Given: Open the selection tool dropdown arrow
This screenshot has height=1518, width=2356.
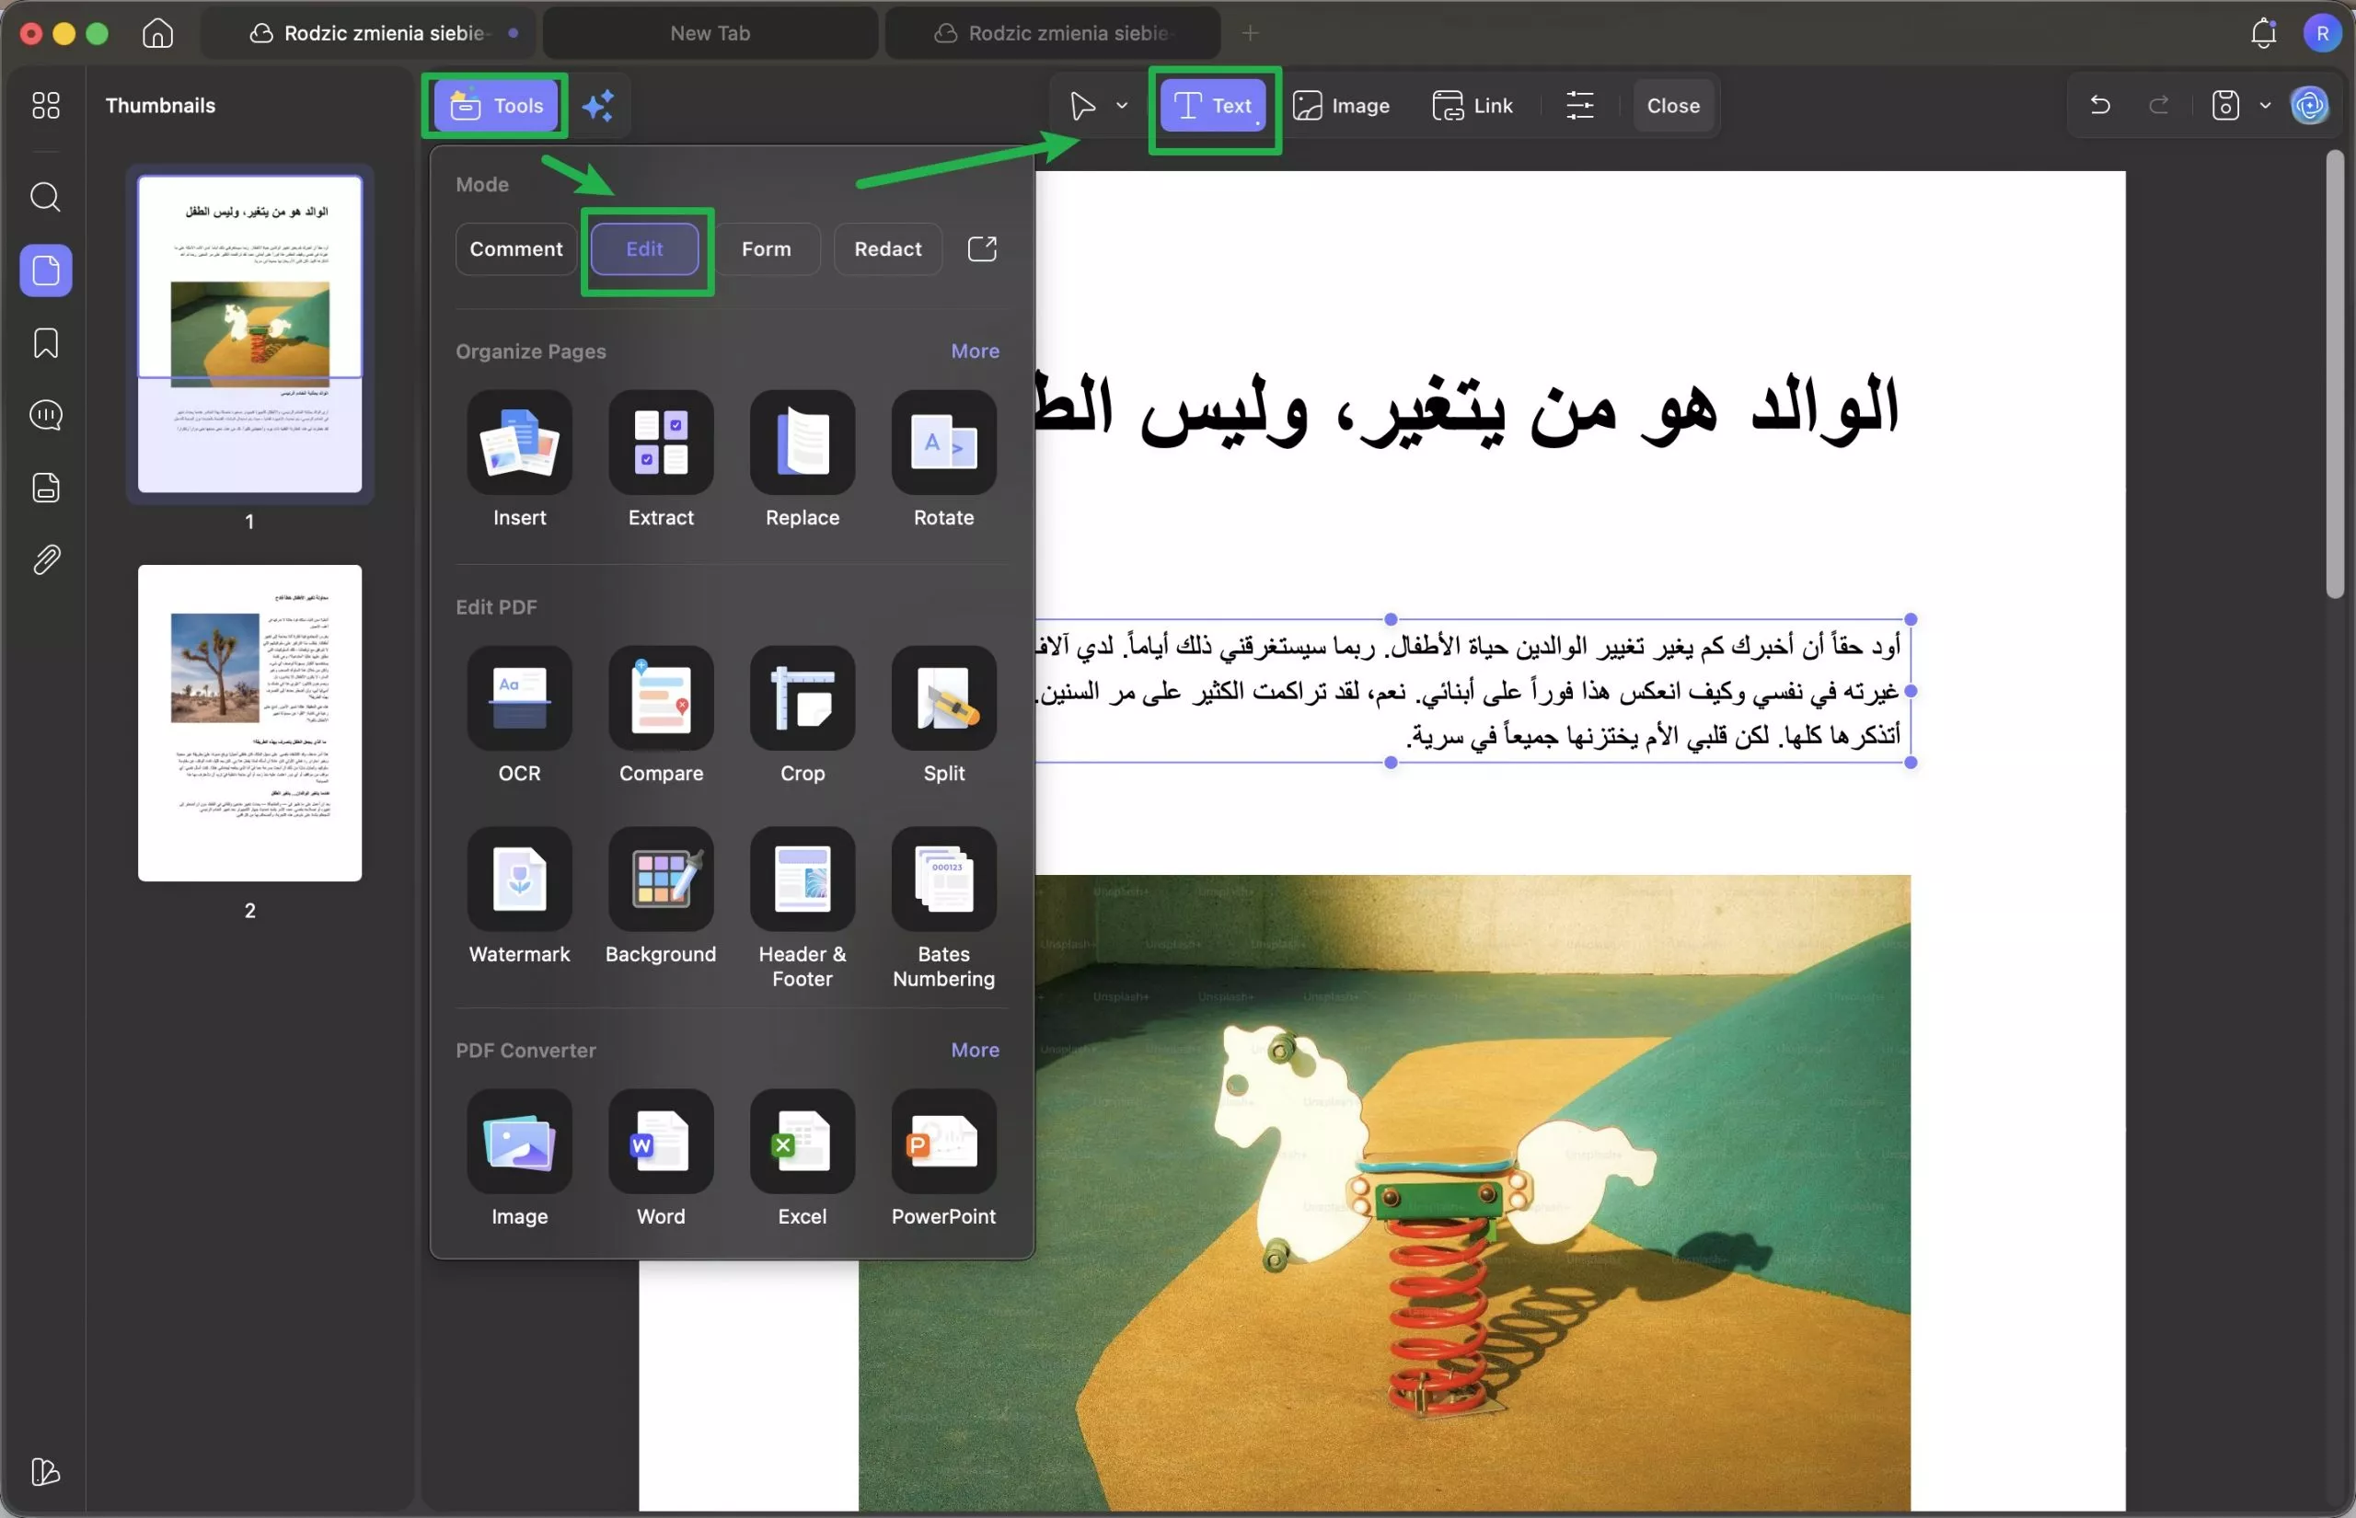Looking at the screenshot, I should click(1123, 106).
